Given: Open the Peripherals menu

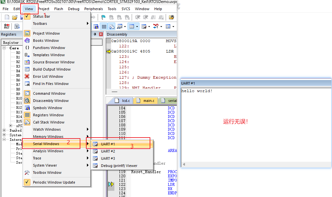Looking at the screenshot, I should 93,9.
